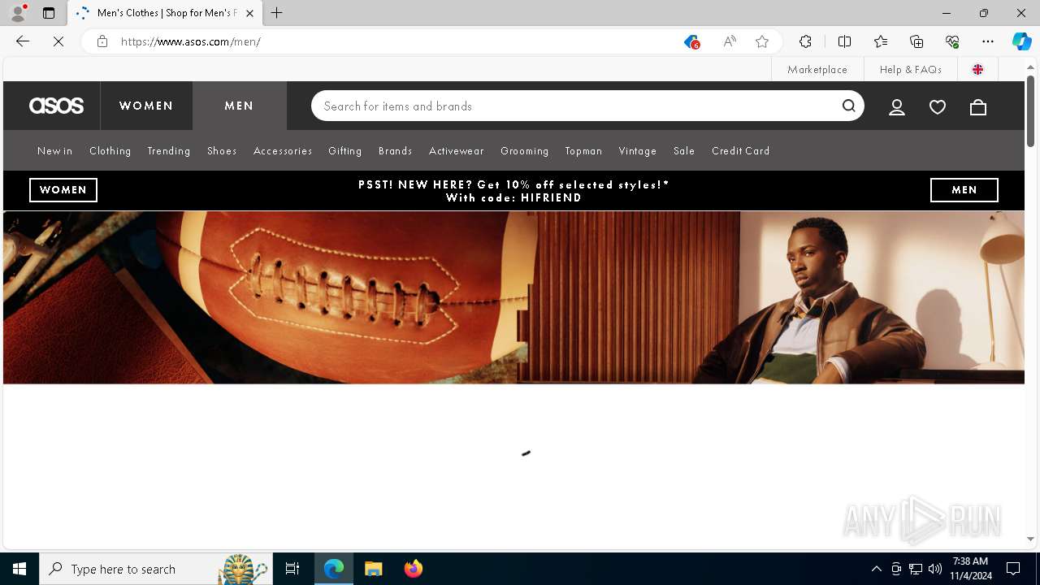1040x585 pixels.
Task: Open the browser profile icon
Action: 18,13
